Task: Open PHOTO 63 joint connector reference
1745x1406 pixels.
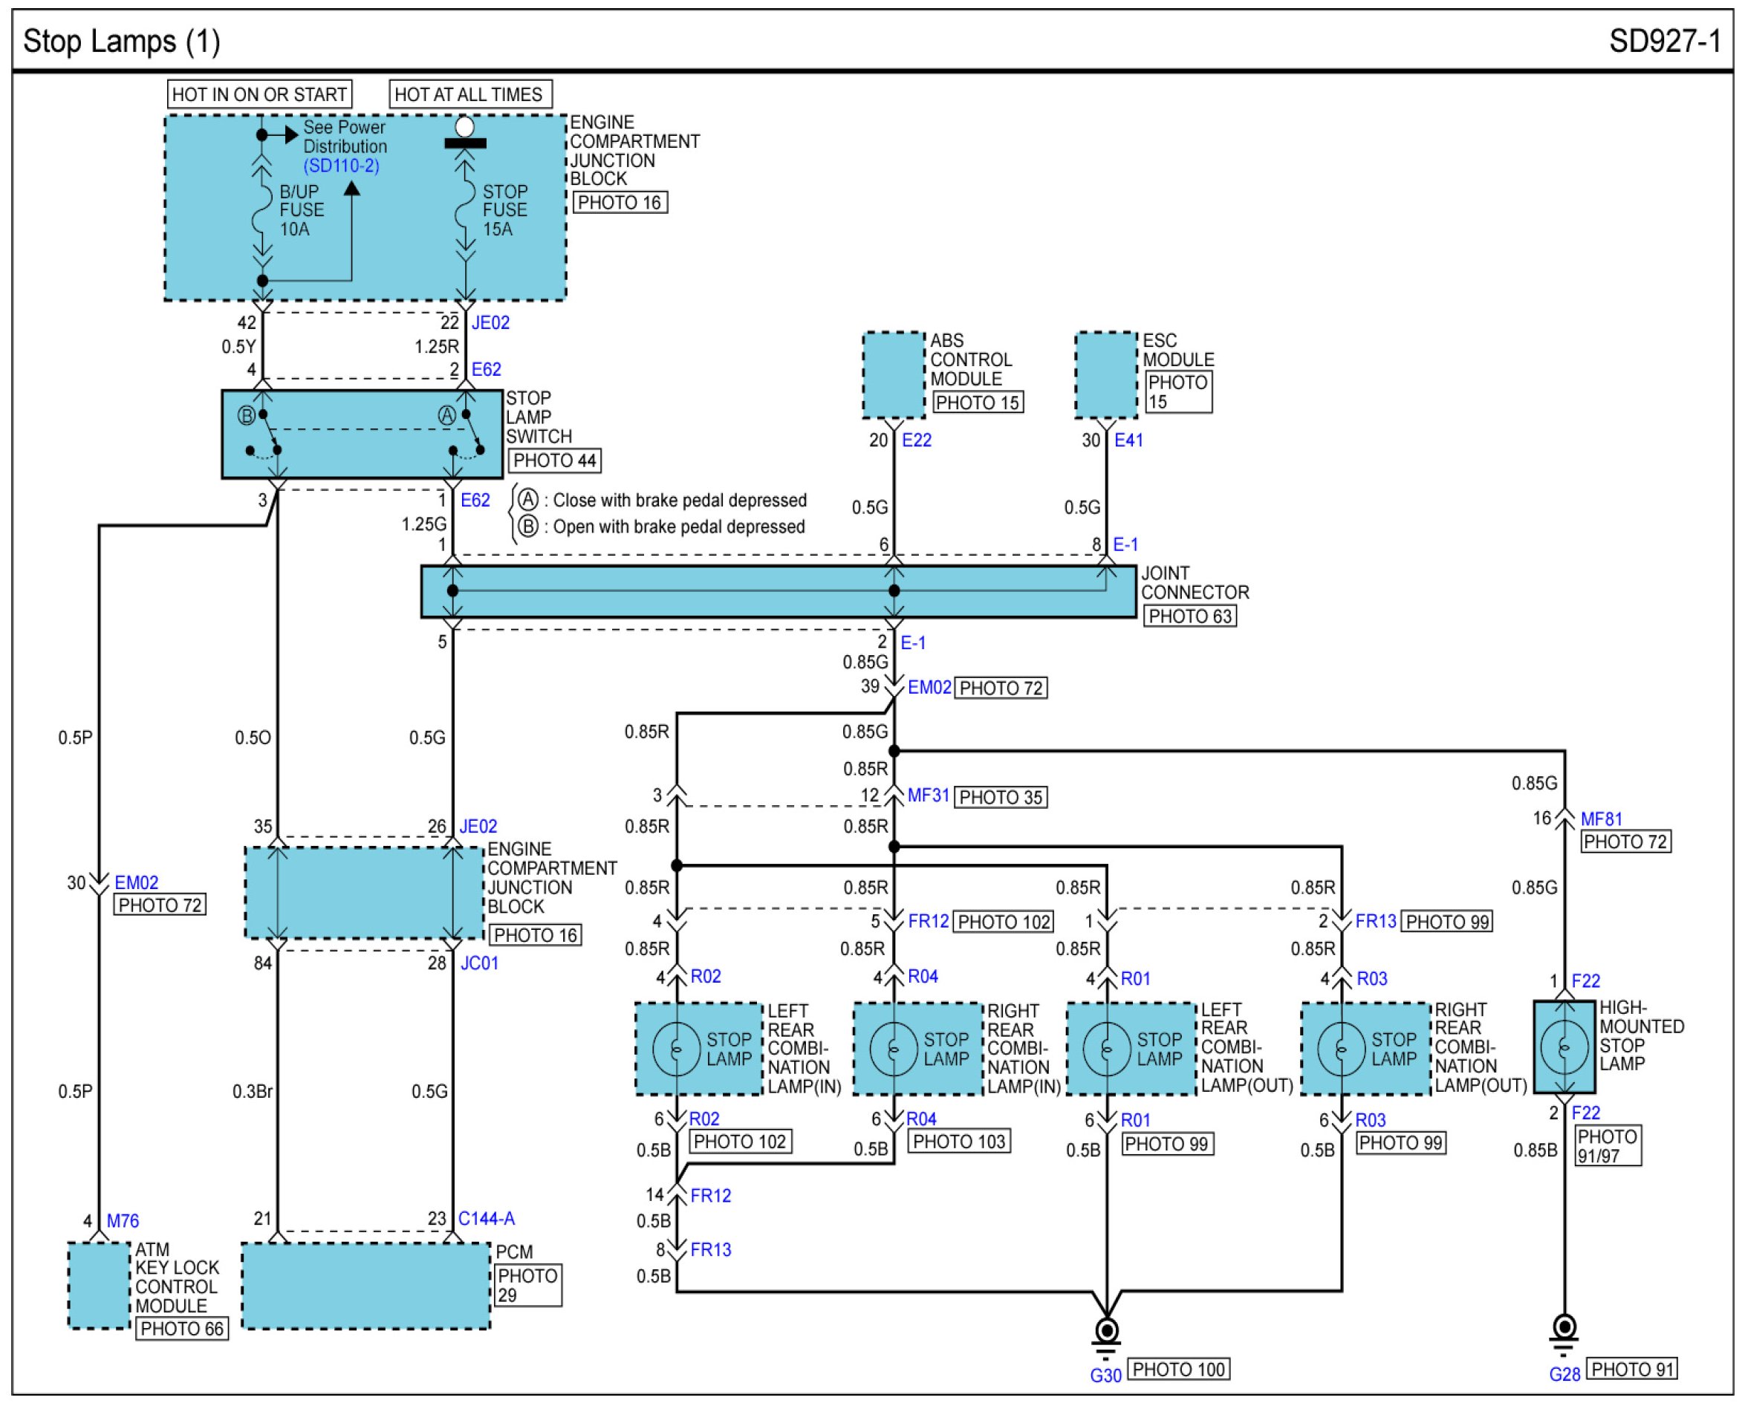Action: [1190, 616]
